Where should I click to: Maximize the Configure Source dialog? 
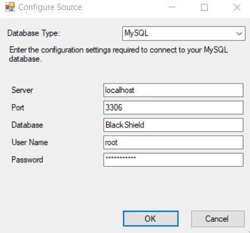(204, 7)
